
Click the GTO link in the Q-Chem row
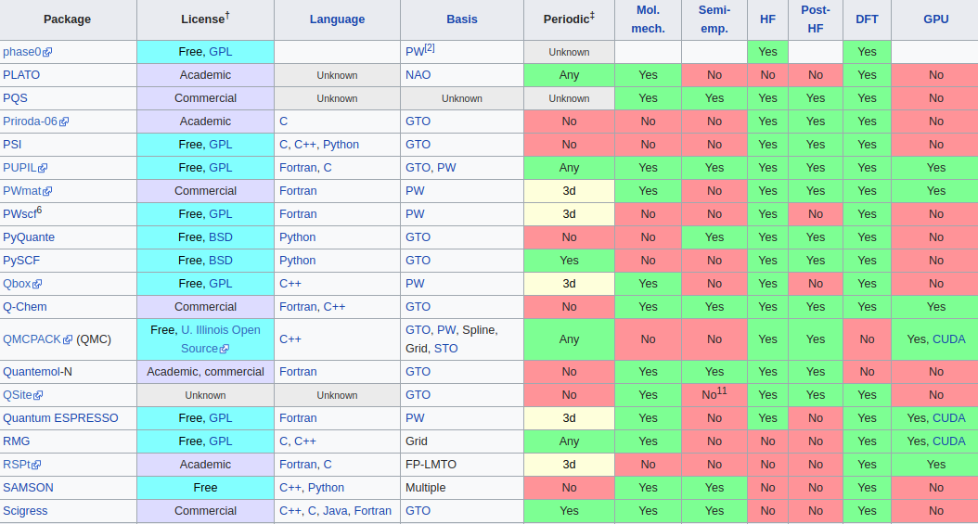[x=418, y=307]
